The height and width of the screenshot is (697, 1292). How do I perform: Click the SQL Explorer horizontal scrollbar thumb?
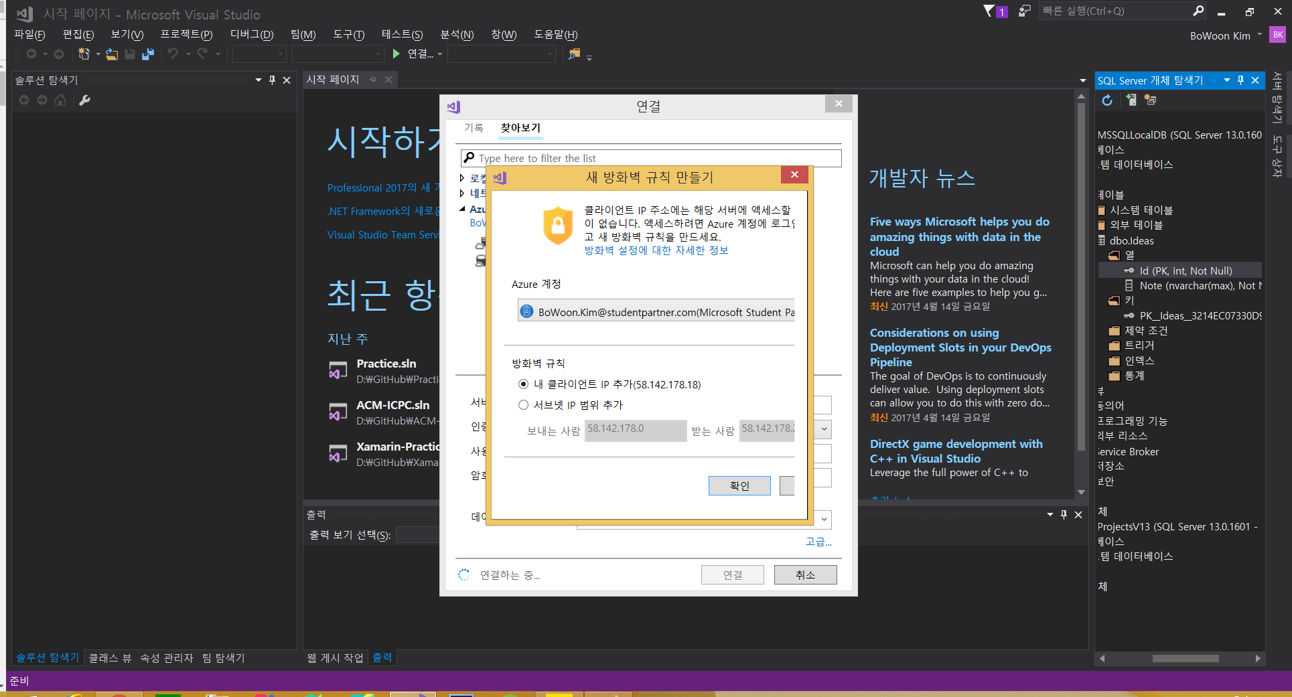click(1185, 658)
